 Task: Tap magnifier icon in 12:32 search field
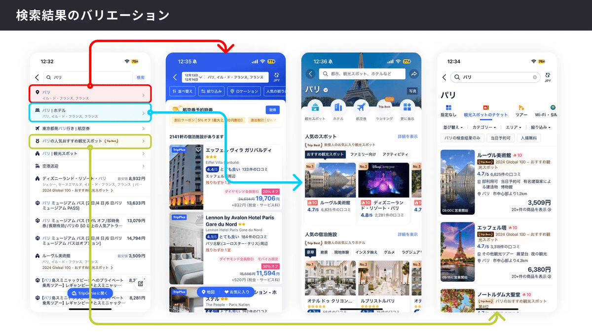[x=49, y=77]
